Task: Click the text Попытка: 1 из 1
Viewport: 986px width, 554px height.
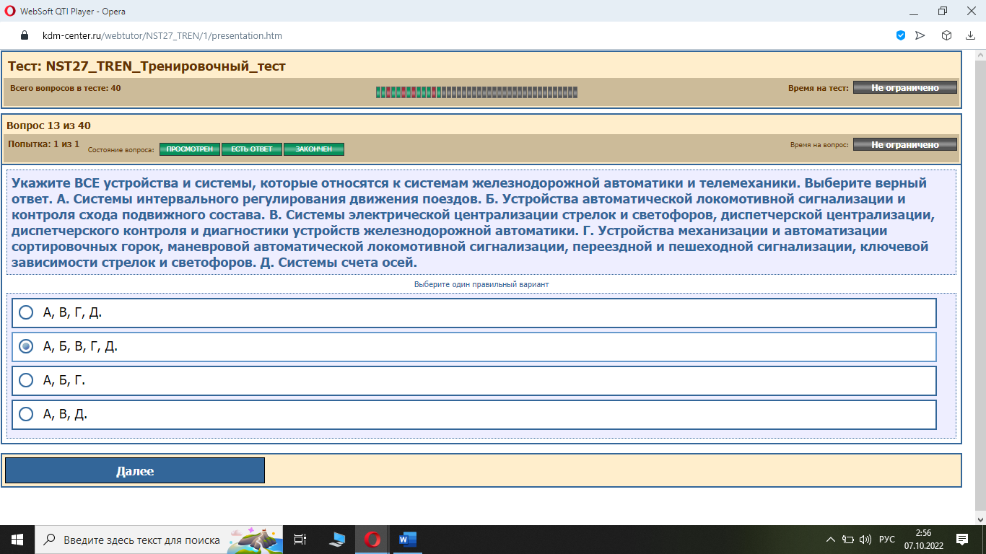Action: 43,144
